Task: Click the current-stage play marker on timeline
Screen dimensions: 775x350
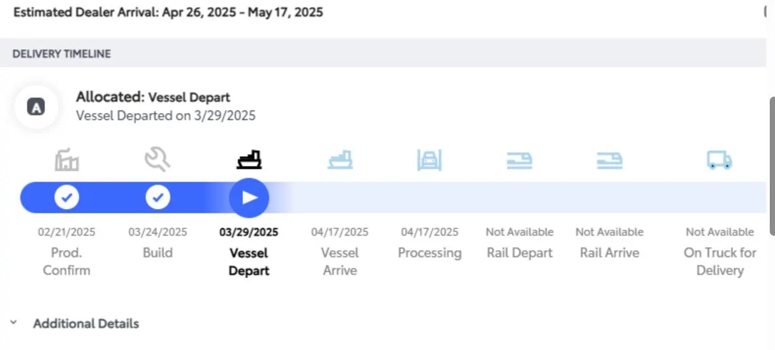Action: coord(249,198)
